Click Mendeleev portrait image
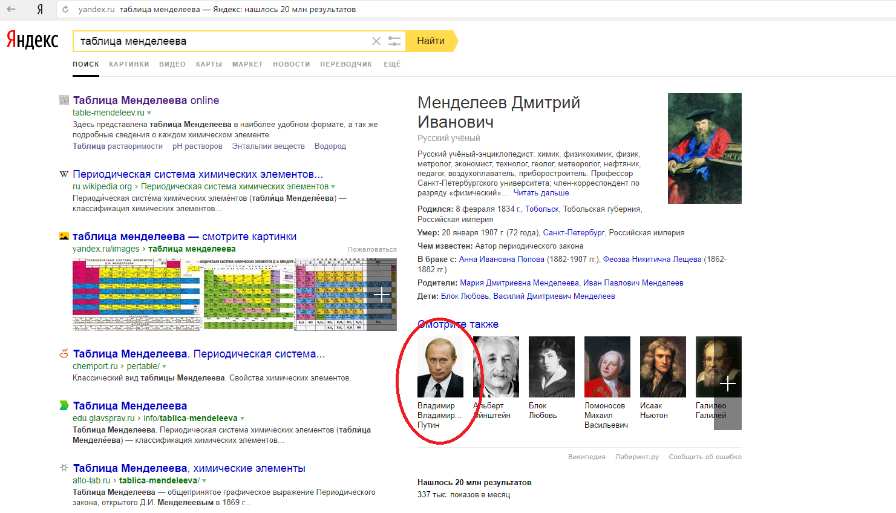 [x=705, y=148]
